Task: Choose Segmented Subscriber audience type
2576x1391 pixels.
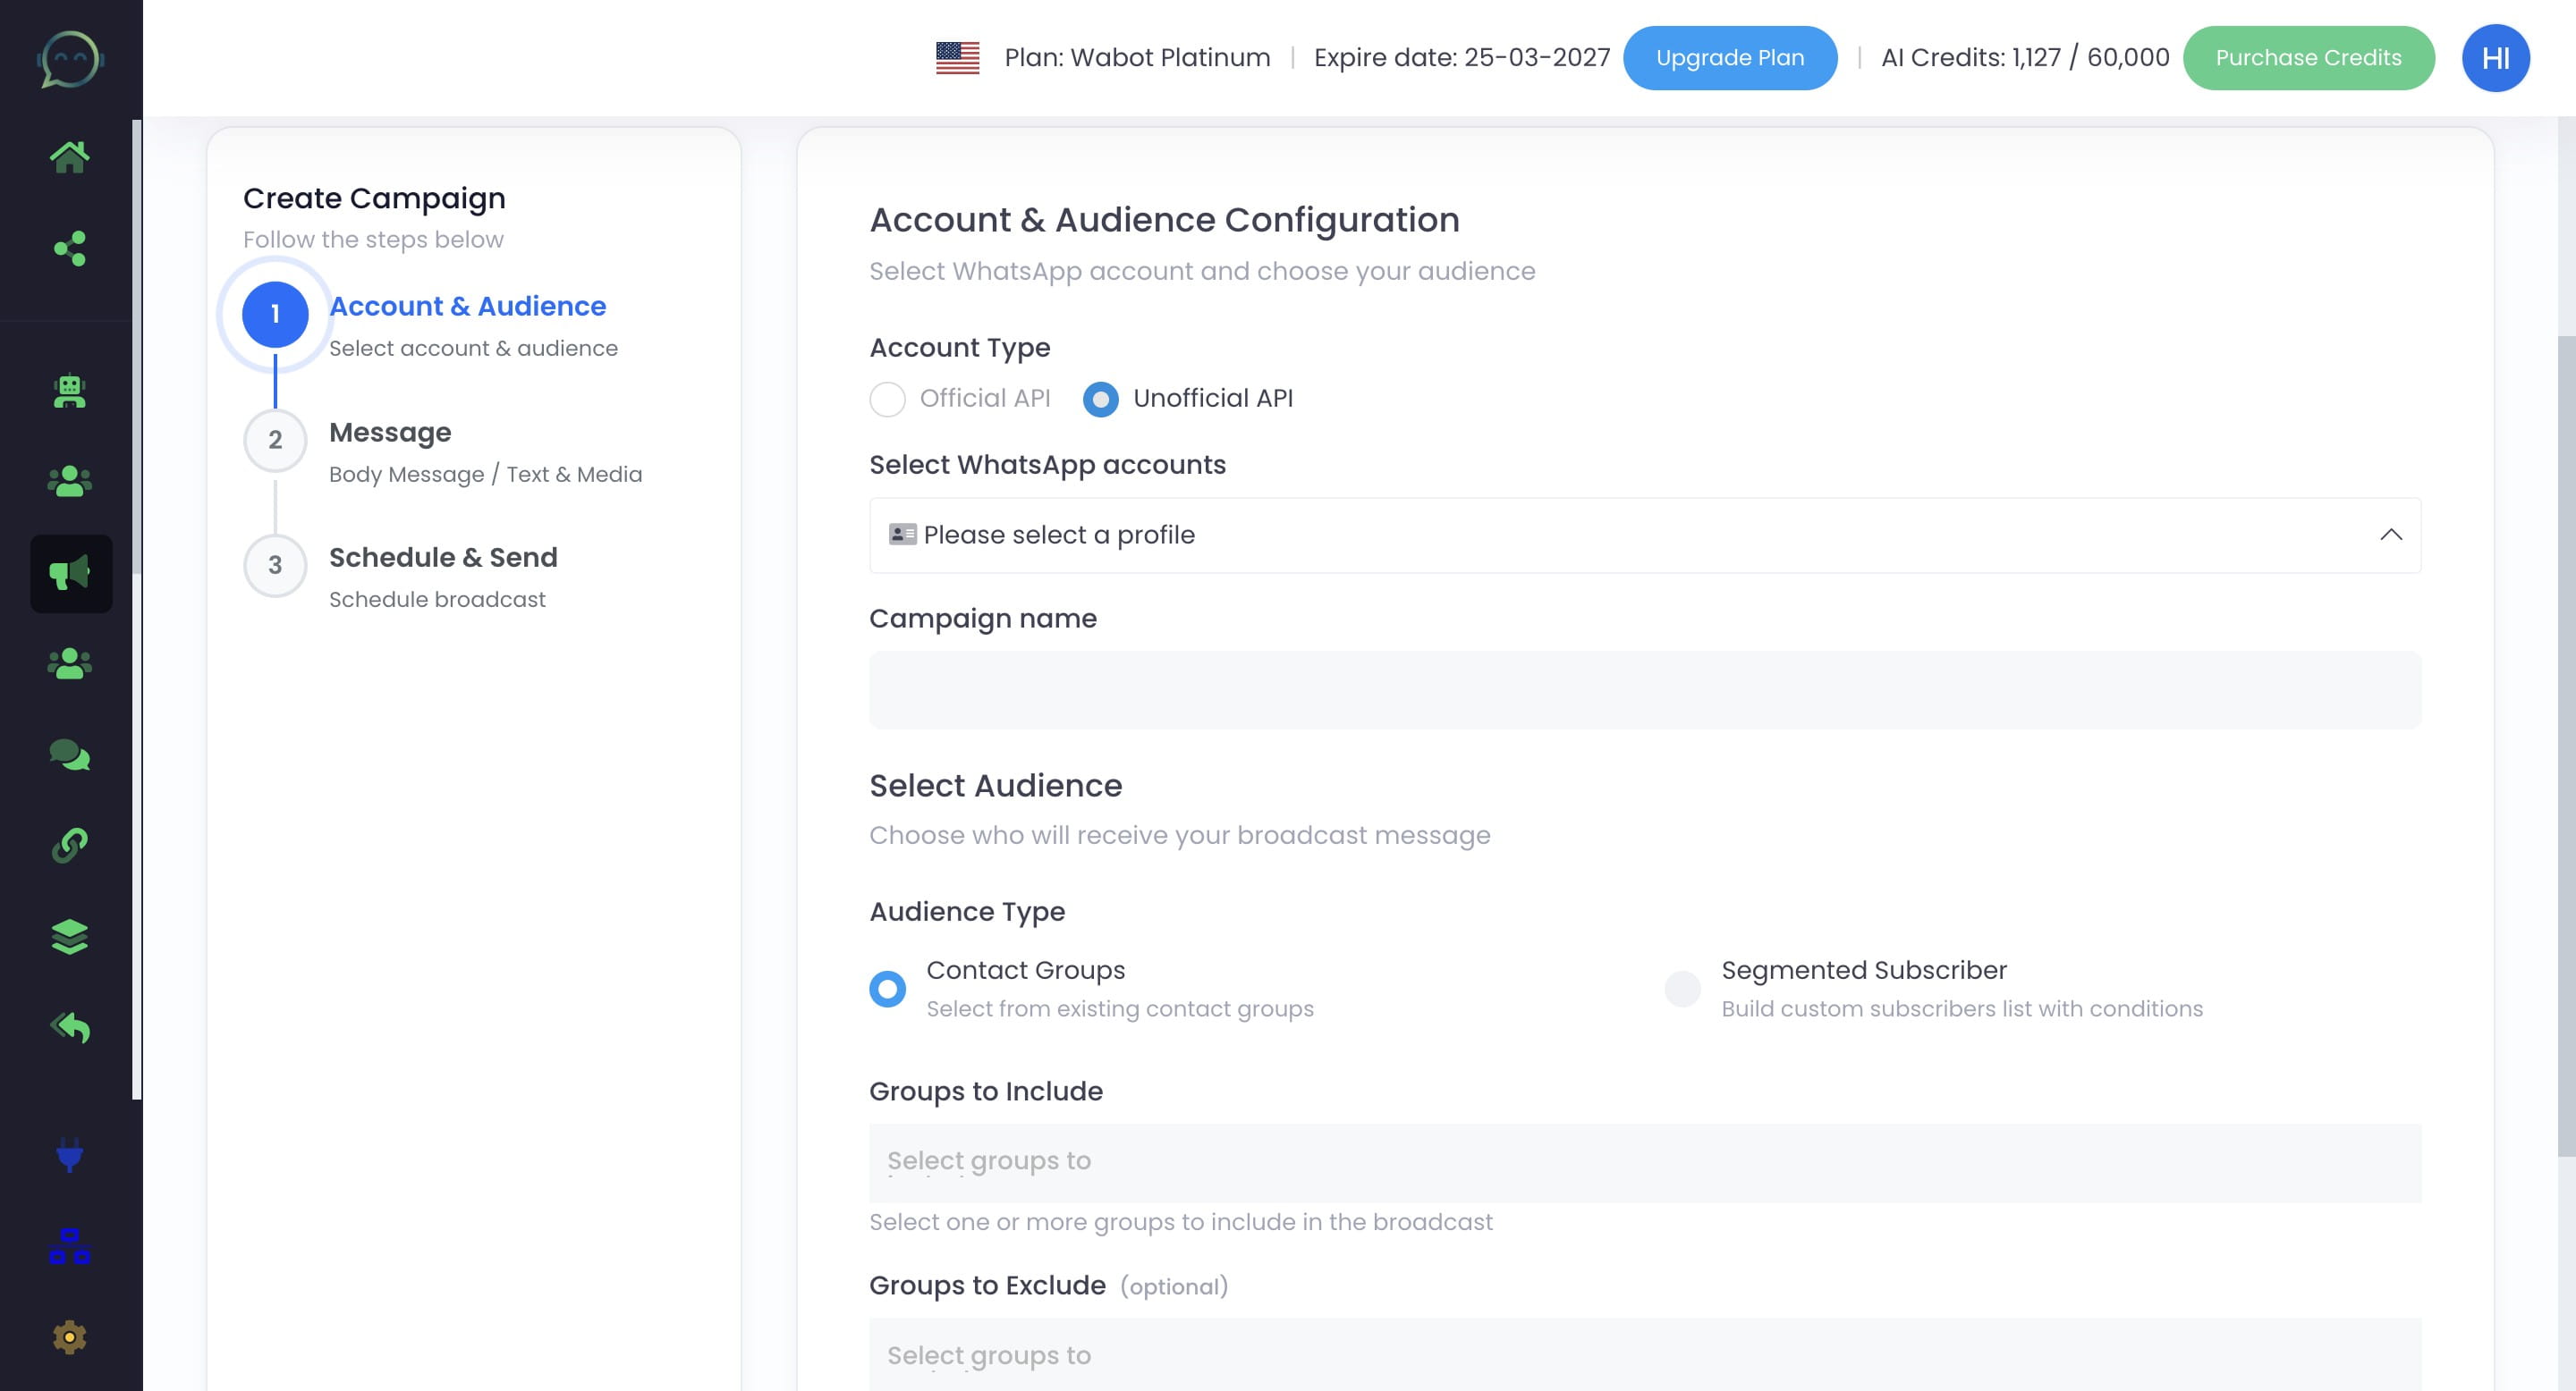Action: point(1682,989)
